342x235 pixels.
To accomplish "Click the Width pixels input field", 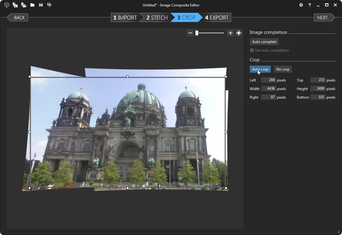I will point(268,89).
